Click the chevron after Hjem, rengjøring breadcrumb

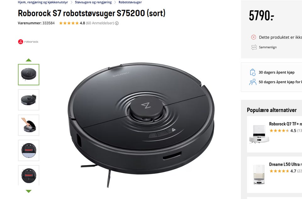[71, 2]
